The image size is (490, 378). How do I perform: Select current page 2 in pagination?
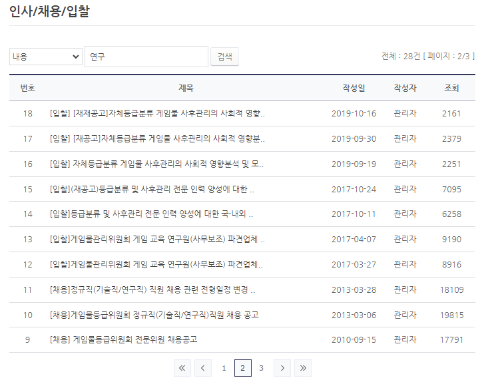(x=243, y=368)
